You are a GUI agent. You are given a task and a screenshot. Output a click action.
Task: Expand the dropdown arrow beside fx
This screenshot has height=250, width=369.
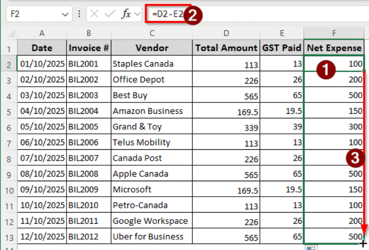point(137,14)
